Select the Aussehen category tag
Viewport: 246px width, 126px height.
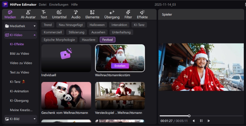click(98, 32)
